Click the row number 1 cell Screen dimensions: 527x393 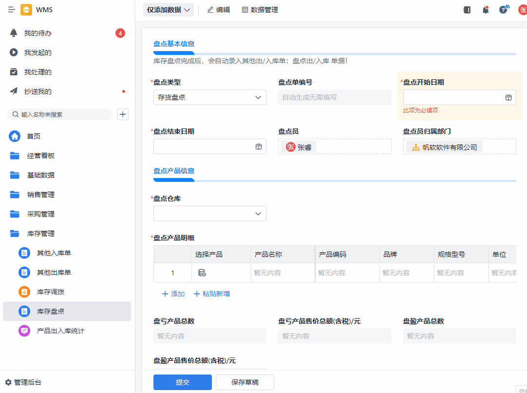tap(173, 273)
